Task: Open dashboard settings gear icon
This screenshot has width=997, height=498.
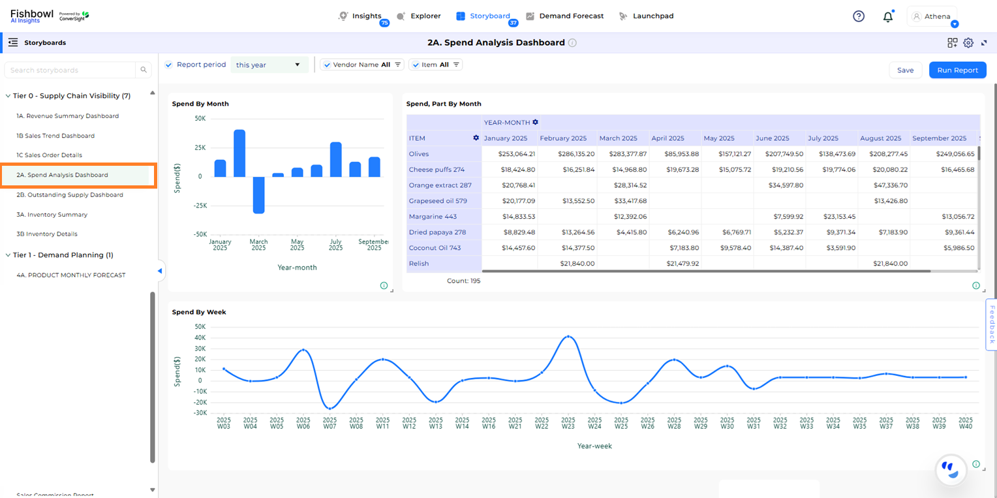Action: 968,43
